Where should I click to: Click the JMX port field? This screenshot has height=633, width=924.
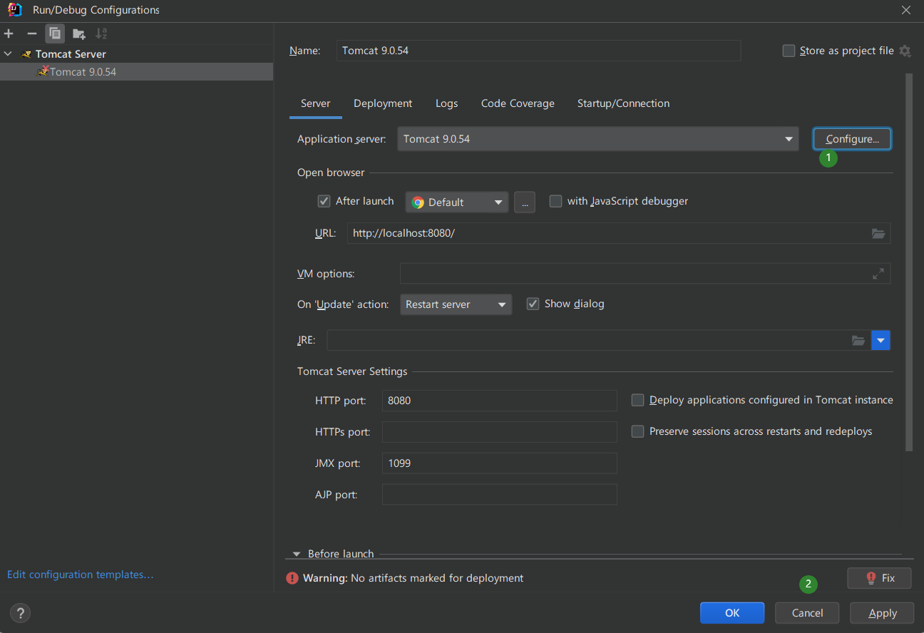[499, 463]
